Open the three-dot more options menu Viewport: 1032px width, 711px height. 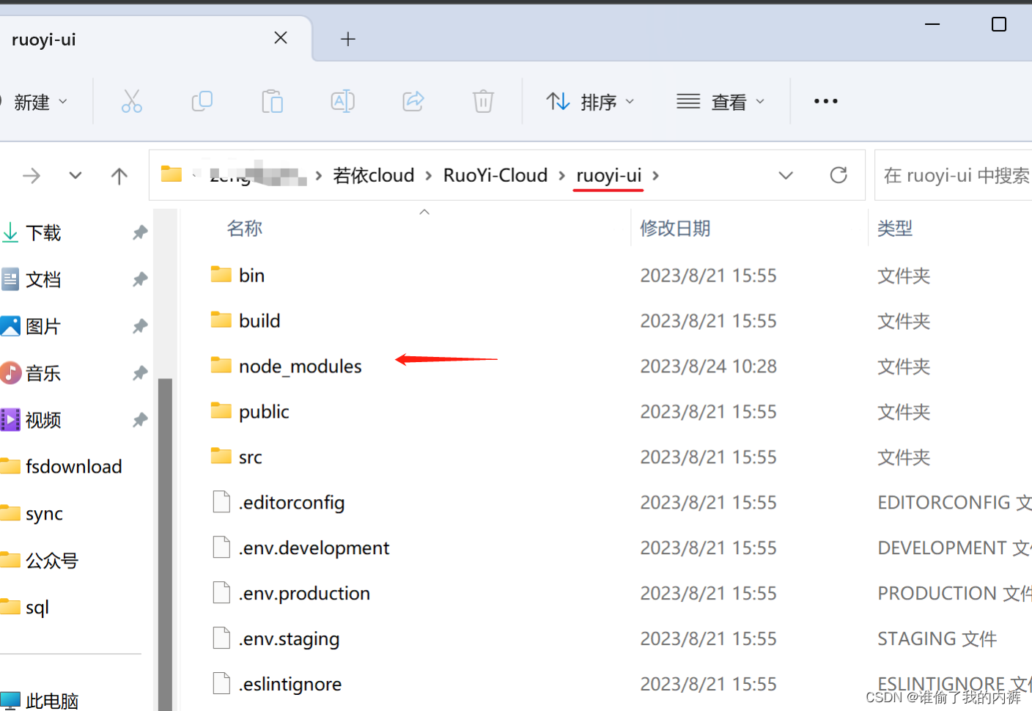826,101
